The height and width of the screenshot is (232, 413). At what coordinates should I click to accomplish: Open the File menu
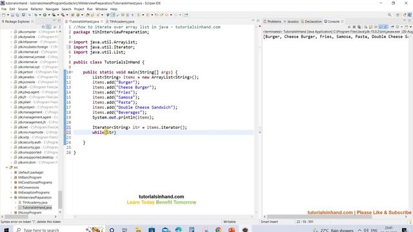(x=4, y=9)
